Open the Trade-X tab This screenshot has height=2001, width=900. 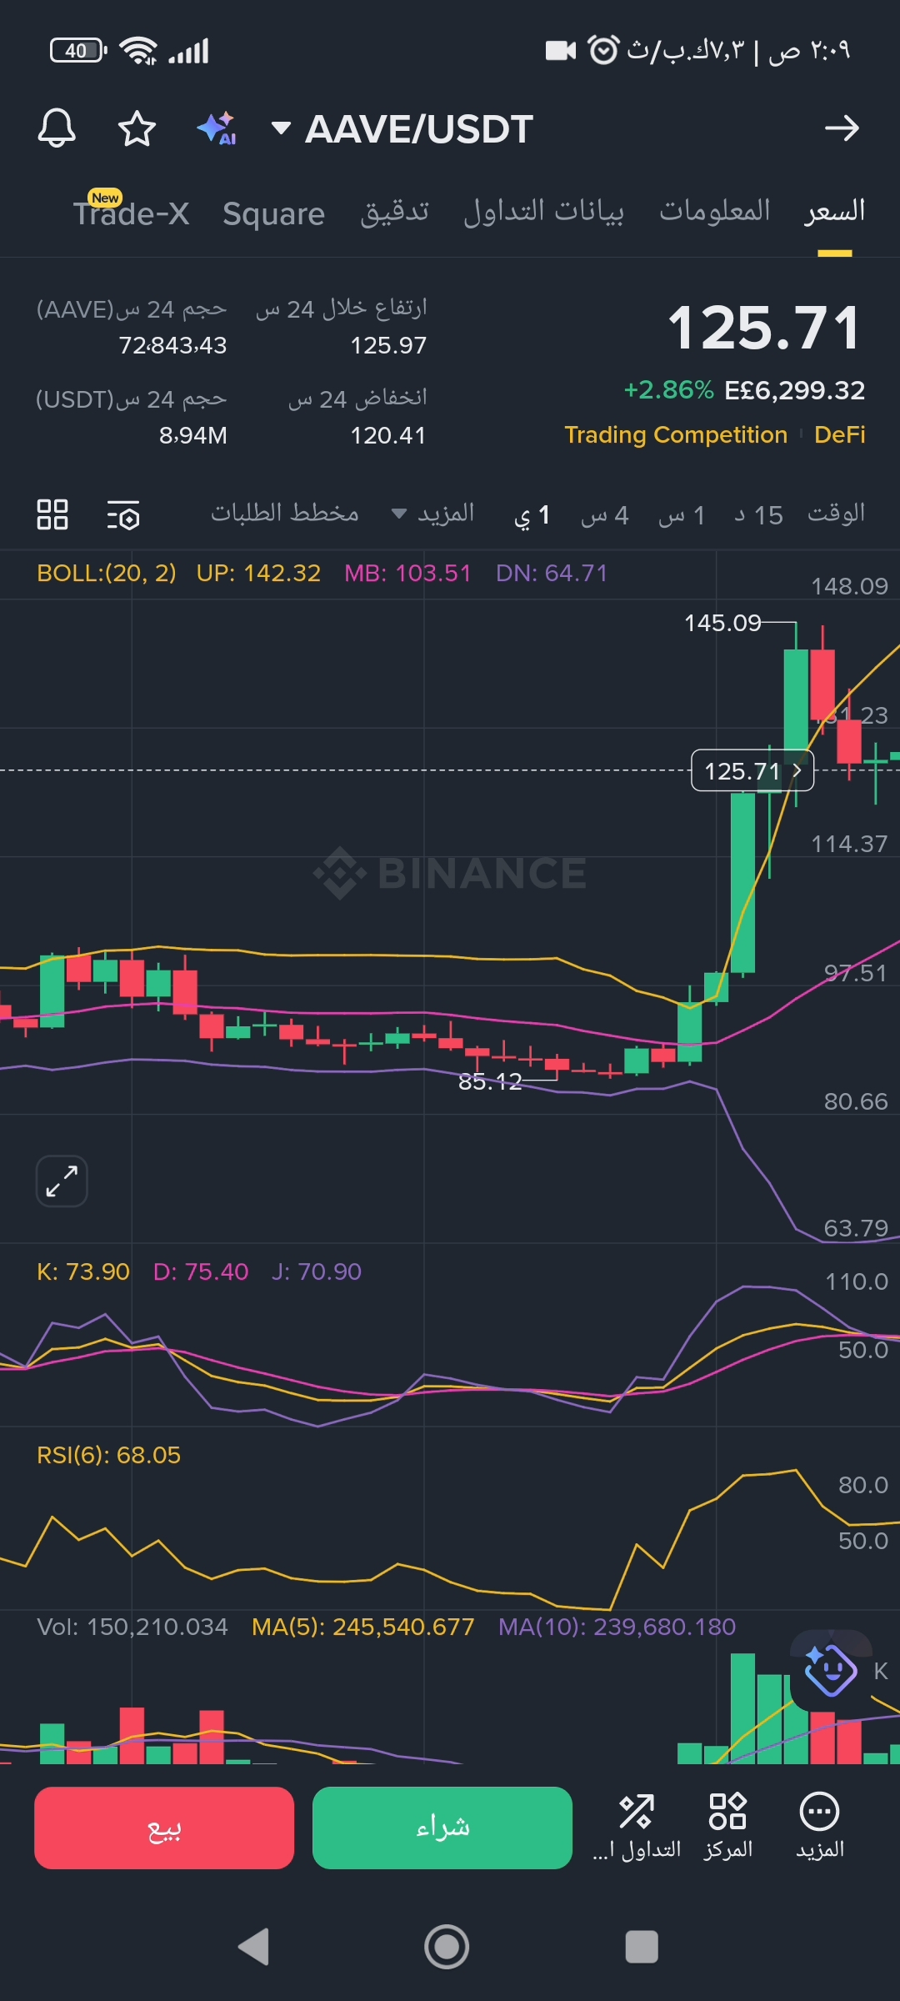tap(131, 213)
